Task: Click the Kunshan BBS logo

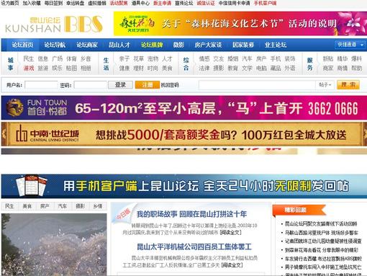Action: (x=54, y=25)
